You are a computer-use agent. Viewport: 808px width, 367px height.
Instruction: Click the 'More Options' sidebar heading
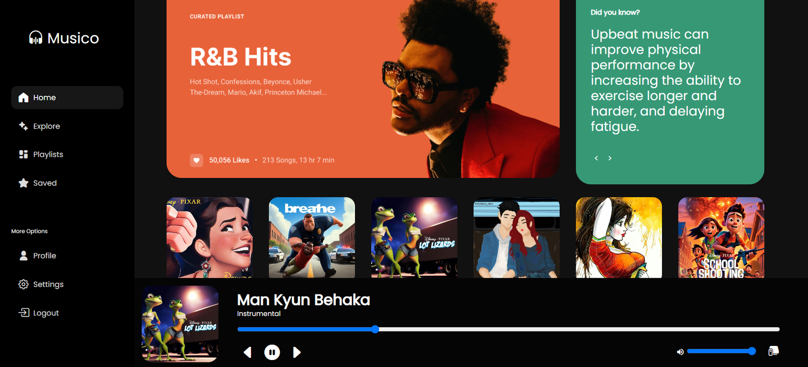pos(29,231)
